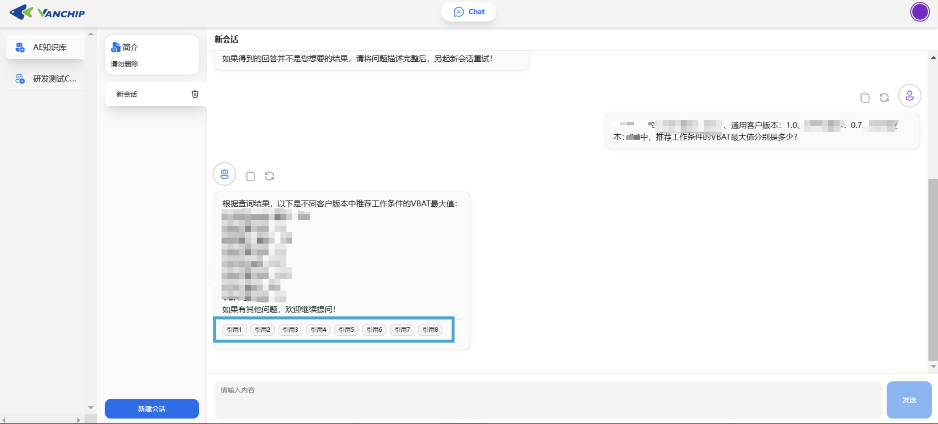
Task: Open citation 引用5
Action: click(346, 330)
